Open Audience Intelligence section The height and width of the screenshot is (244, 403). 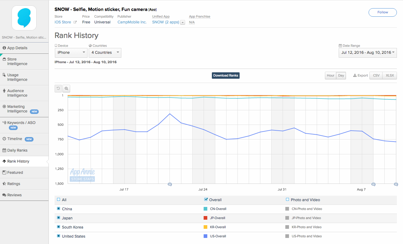24,93
